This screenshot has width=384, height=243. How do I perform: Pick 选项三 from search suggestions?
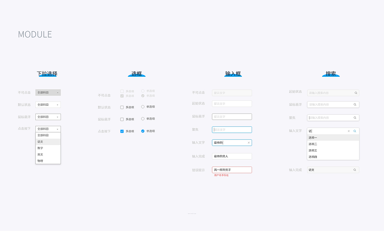coord(333,150)
